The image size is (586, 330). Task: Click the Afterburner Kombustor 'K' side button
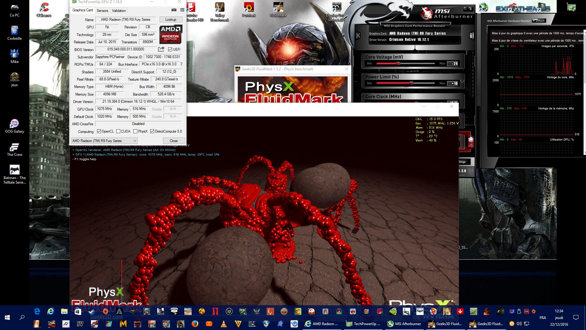358,36
